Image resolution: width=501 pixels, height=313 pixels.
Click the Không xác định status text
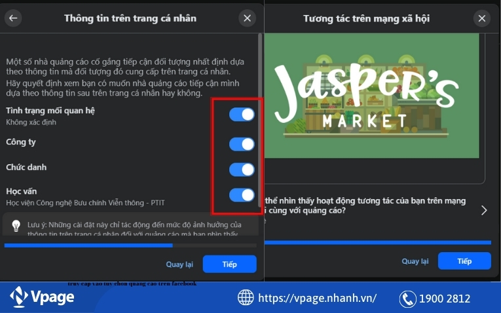click(x=31, y=122)
